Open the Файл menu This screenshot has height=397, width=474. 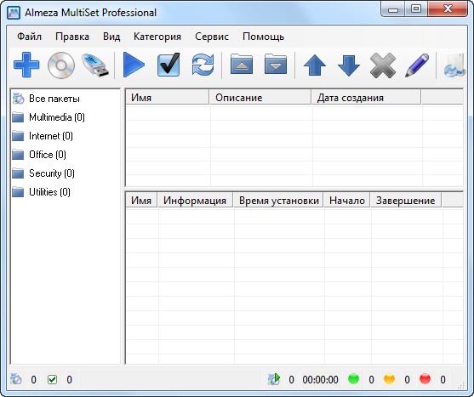[x=29, y=37]
